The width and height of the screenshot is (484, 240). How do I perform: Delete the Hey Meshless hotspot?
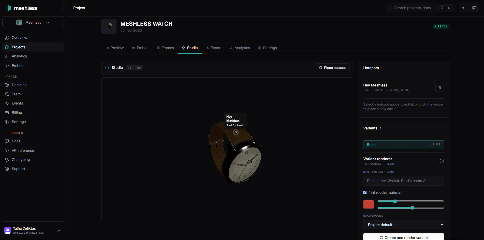[x=440, y=87]
